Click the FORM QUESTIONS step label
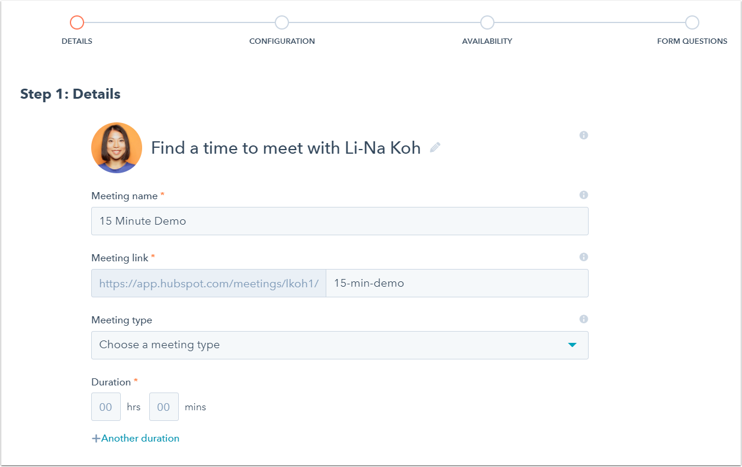The height and width of the screenshot is (467, 742). pos(692,41)
